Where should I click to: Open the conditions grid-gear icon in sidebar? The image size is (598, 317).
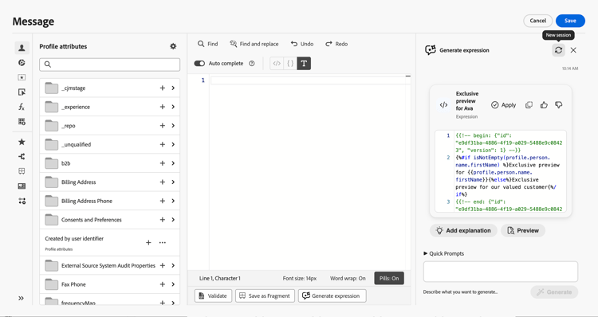coord(22,122)
